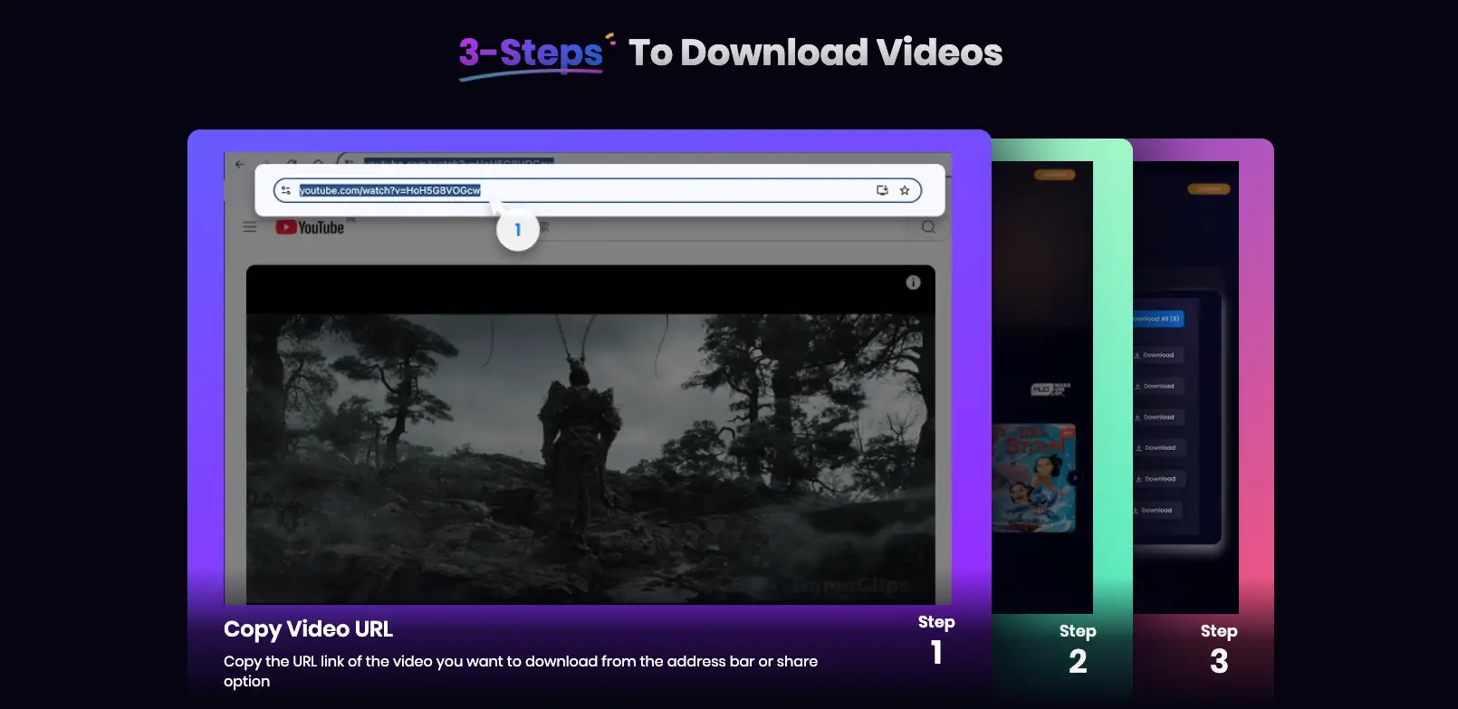Click the bookmark star icon
1458x709 pixels.
904,190
